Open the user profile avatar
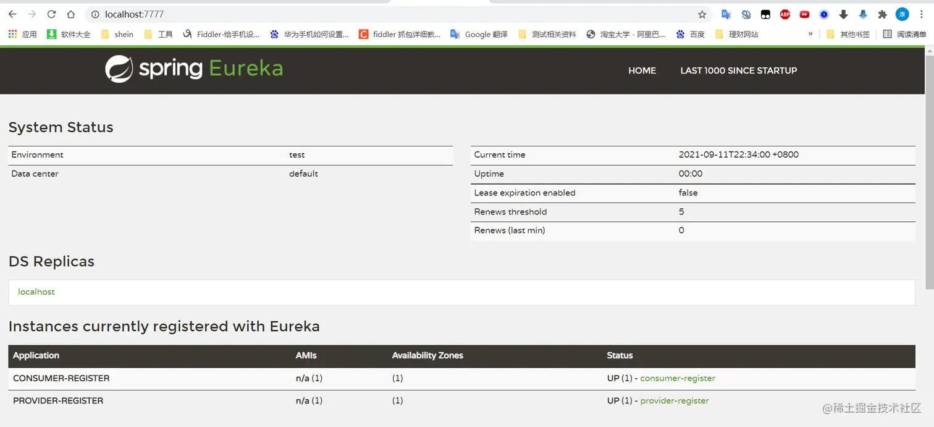The width and height of the screenshot is (934, 427). pos(902,14)
